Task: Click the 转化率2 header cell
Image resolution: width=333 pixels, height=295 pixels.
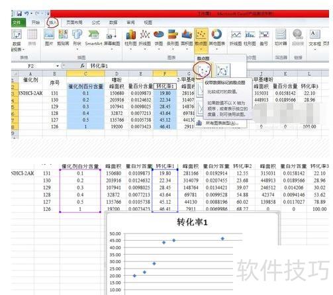Action: click(242, 166)
